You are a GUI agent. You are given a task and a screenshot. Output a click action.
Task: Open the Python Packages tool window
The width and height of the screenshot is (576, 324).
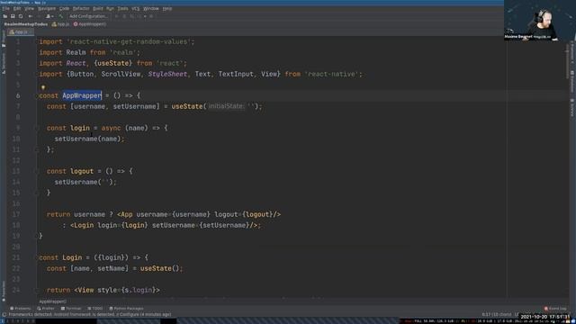tap(126, 309)
